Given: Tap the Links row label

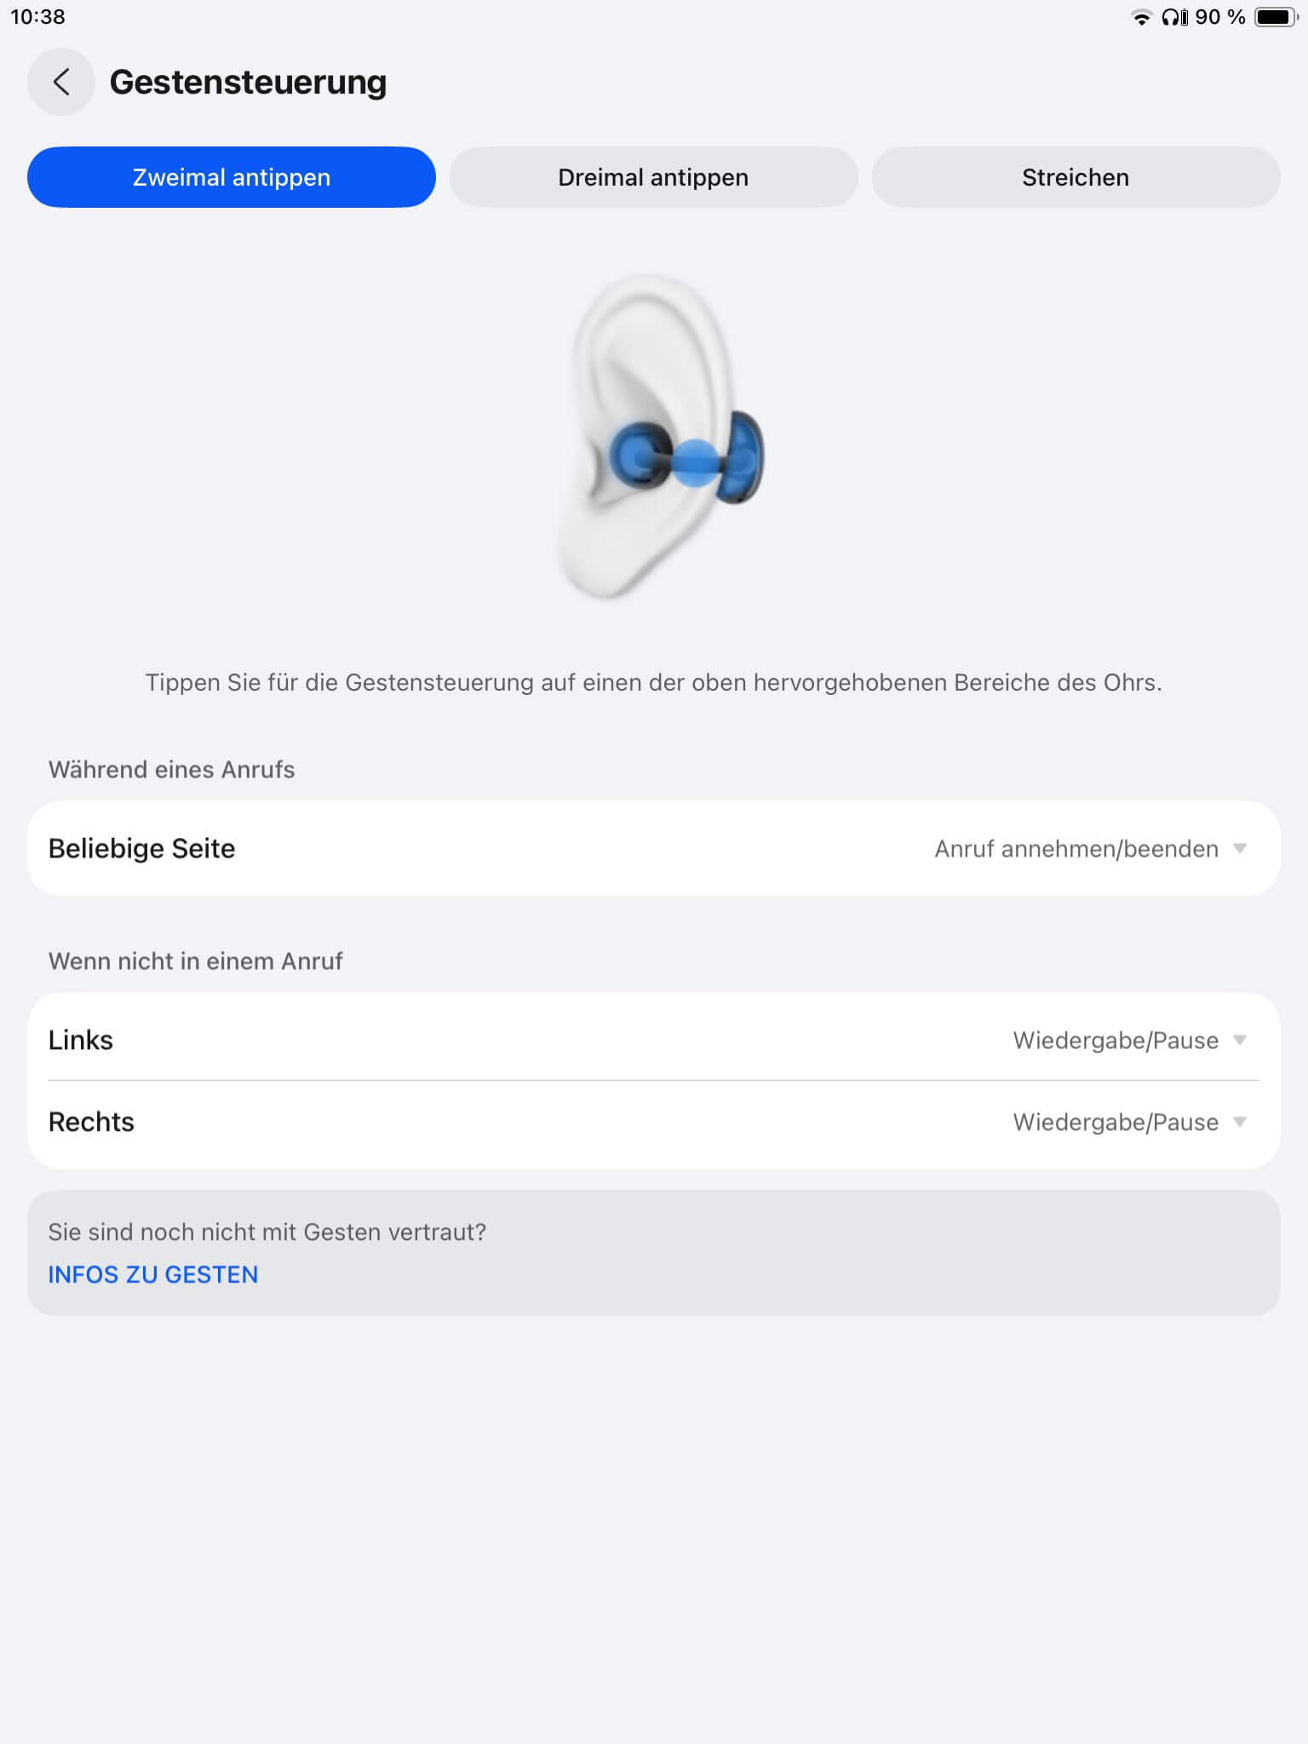Looking at the screenshot, I should coord(81,1041).
